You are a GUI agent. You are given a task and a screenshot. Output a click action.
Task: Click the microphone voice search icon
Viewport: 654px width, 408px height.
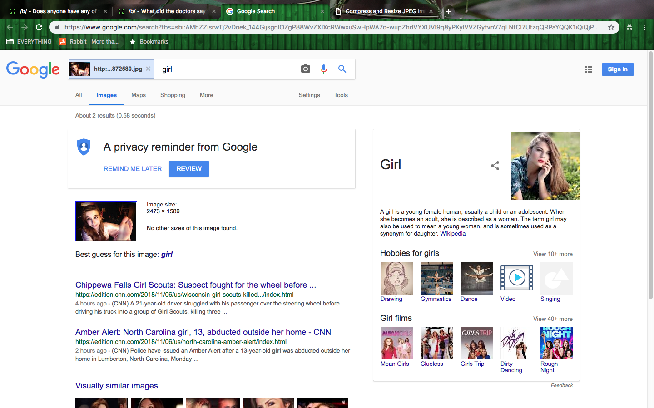point(324,69)
